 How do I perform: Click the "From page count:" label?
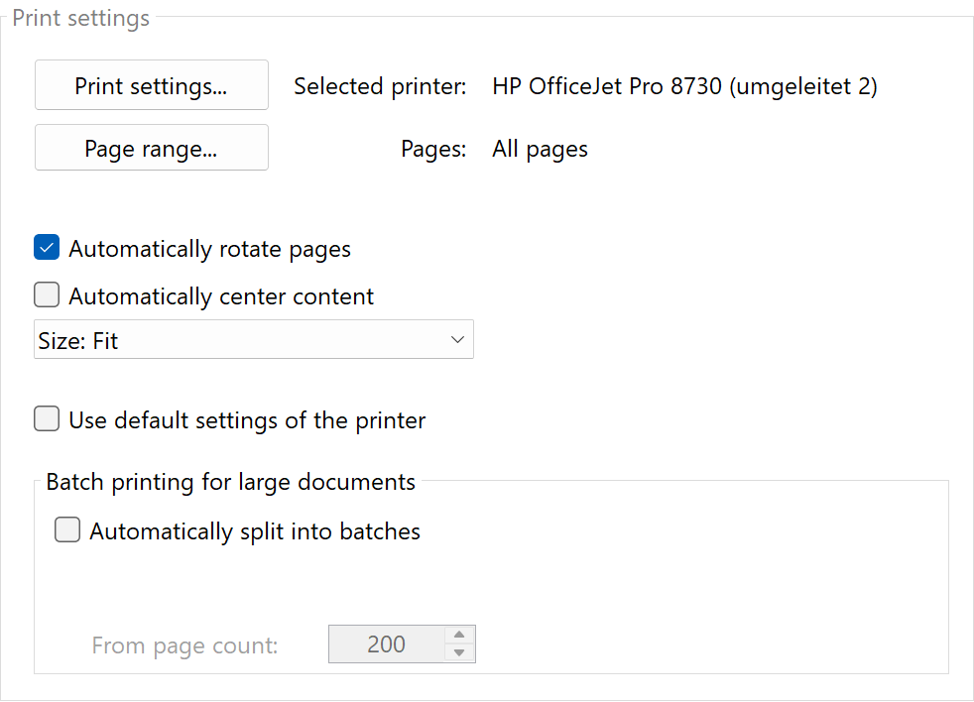184,643
